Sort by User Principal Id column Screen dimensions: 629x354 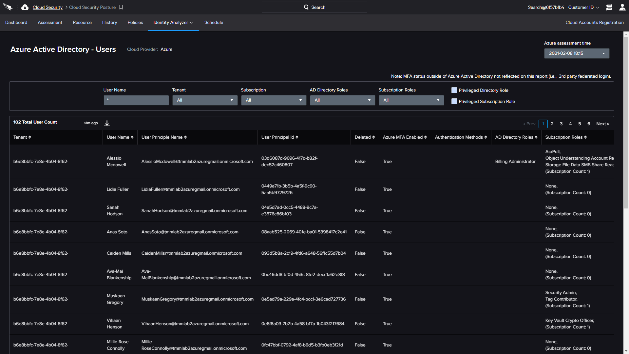point(279,137)
